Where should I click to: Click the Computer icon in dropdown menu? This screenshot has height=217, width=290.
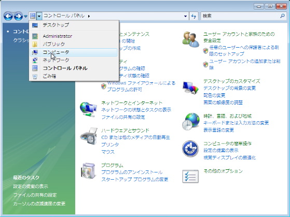click(x=35, y=52)
